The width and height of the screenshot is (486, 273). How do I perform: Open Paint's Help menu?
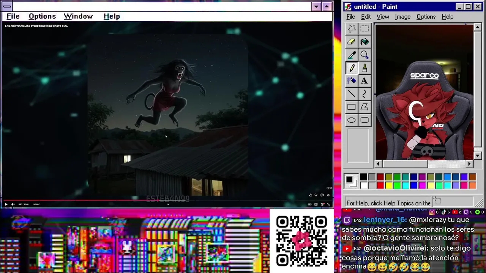pyautogui.click(x=447, y=17)
